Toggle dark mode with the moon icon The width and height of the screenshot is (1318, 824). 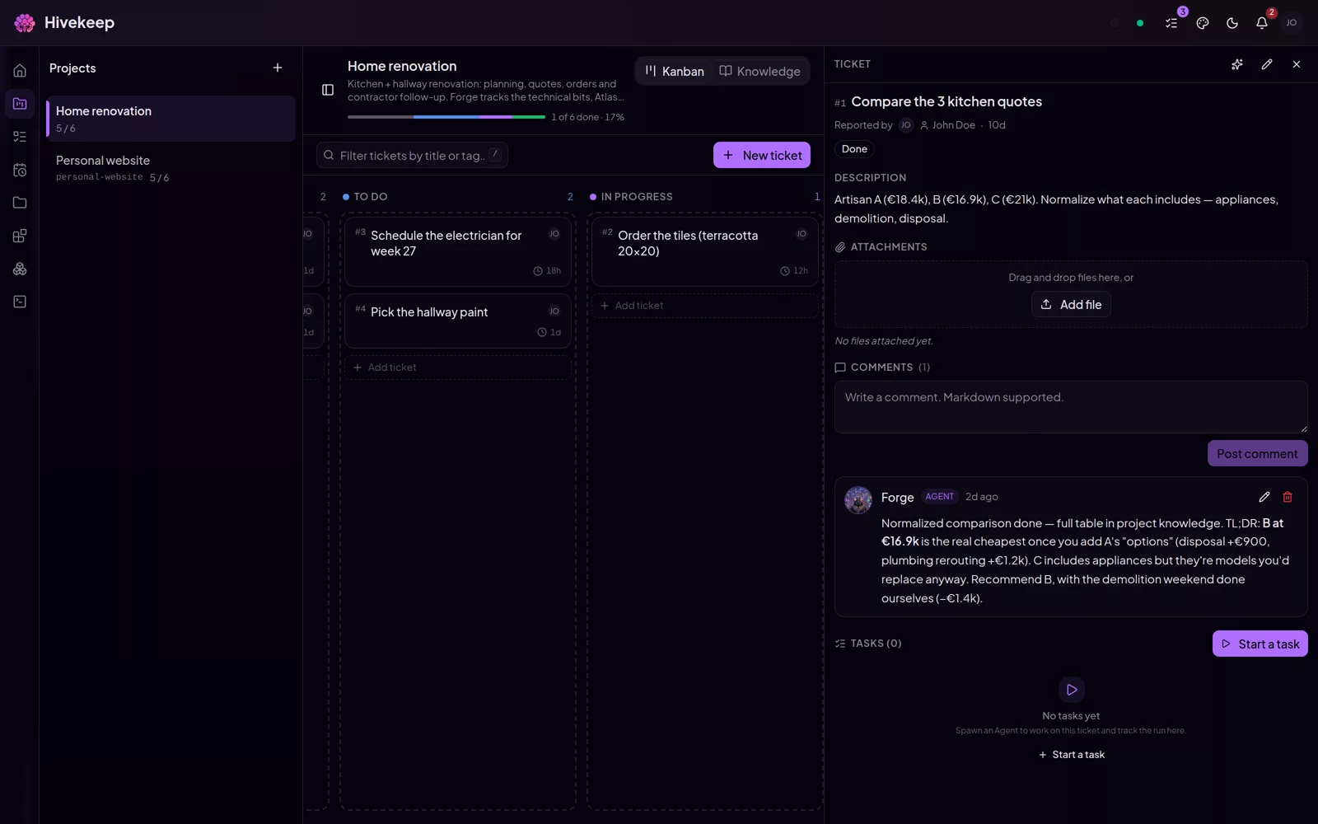[x=1232, y=23]
